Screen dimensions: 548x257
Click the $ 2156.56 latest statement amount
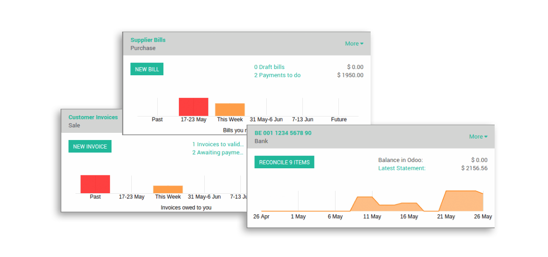[474, 168]
